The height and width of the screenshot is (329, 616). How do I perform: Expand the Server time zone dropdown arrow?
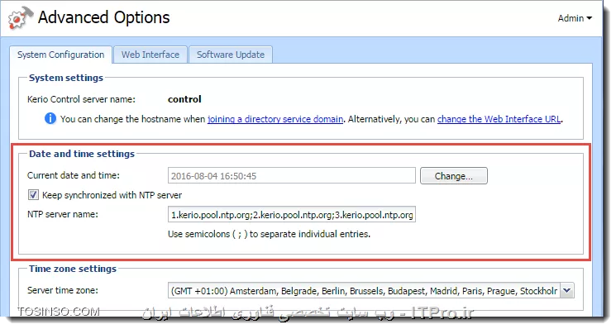[x=567, y=291]
